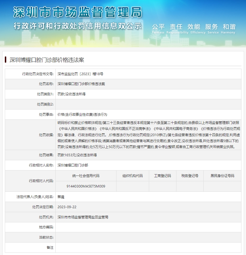
Task: Click the column header 税务登记号
Action: (x=190, y=176)
